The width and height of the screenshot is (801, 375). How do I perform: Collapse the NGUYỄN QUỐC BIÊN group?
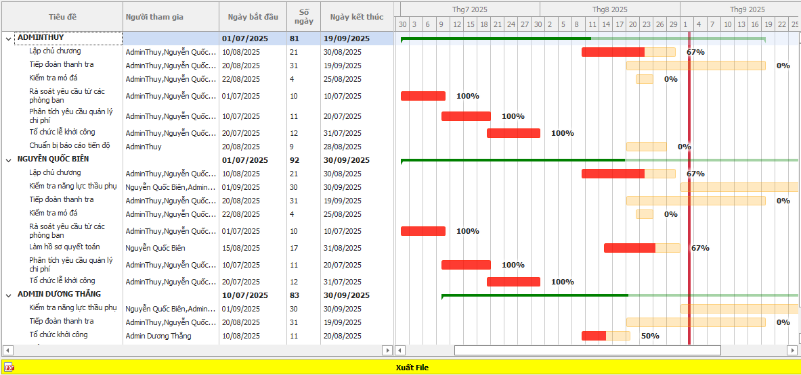(8, 160)
